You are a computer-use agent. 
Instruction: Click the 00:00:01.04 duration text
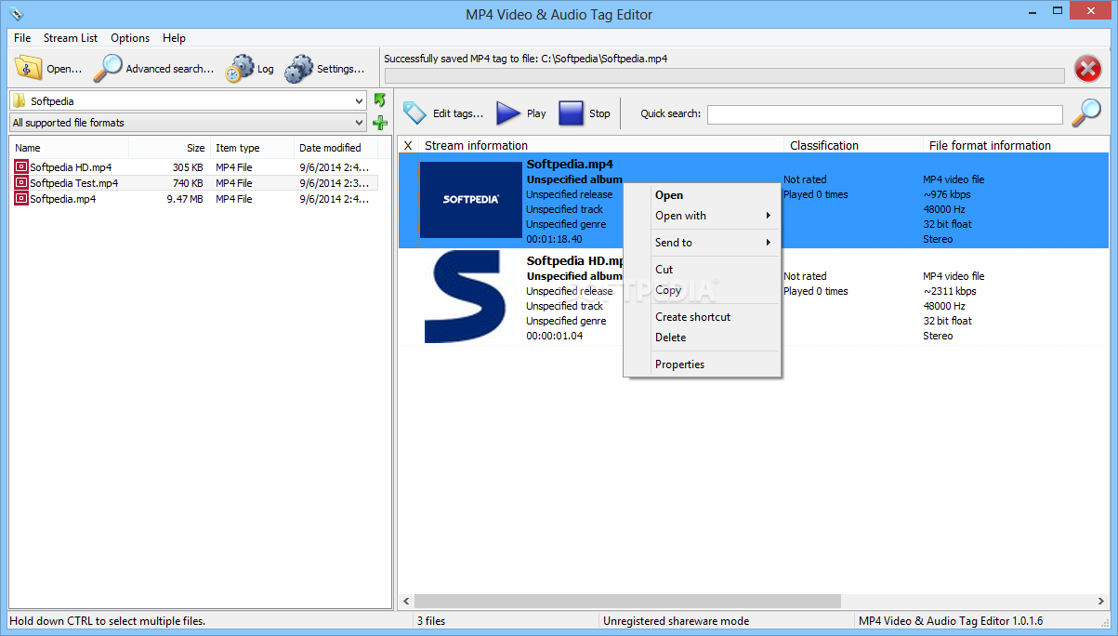point(555,336)
